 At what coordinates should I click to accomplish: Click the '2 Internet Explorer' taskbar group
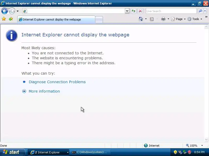48,152
